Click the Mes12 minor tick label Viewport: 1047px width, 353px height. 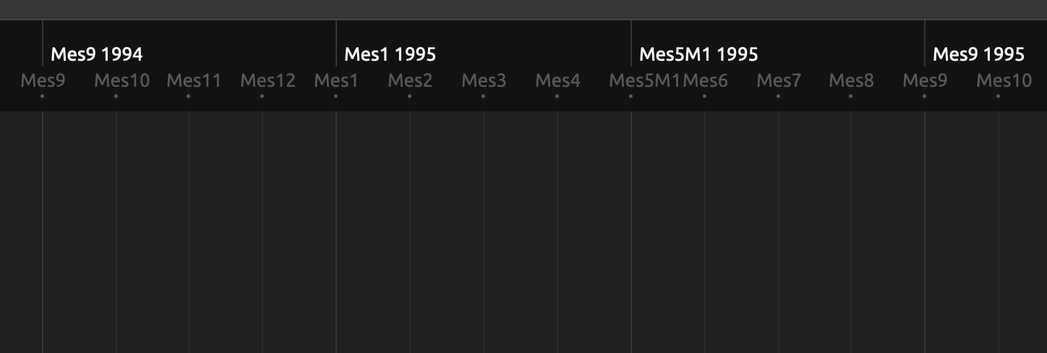coord(268,80)
